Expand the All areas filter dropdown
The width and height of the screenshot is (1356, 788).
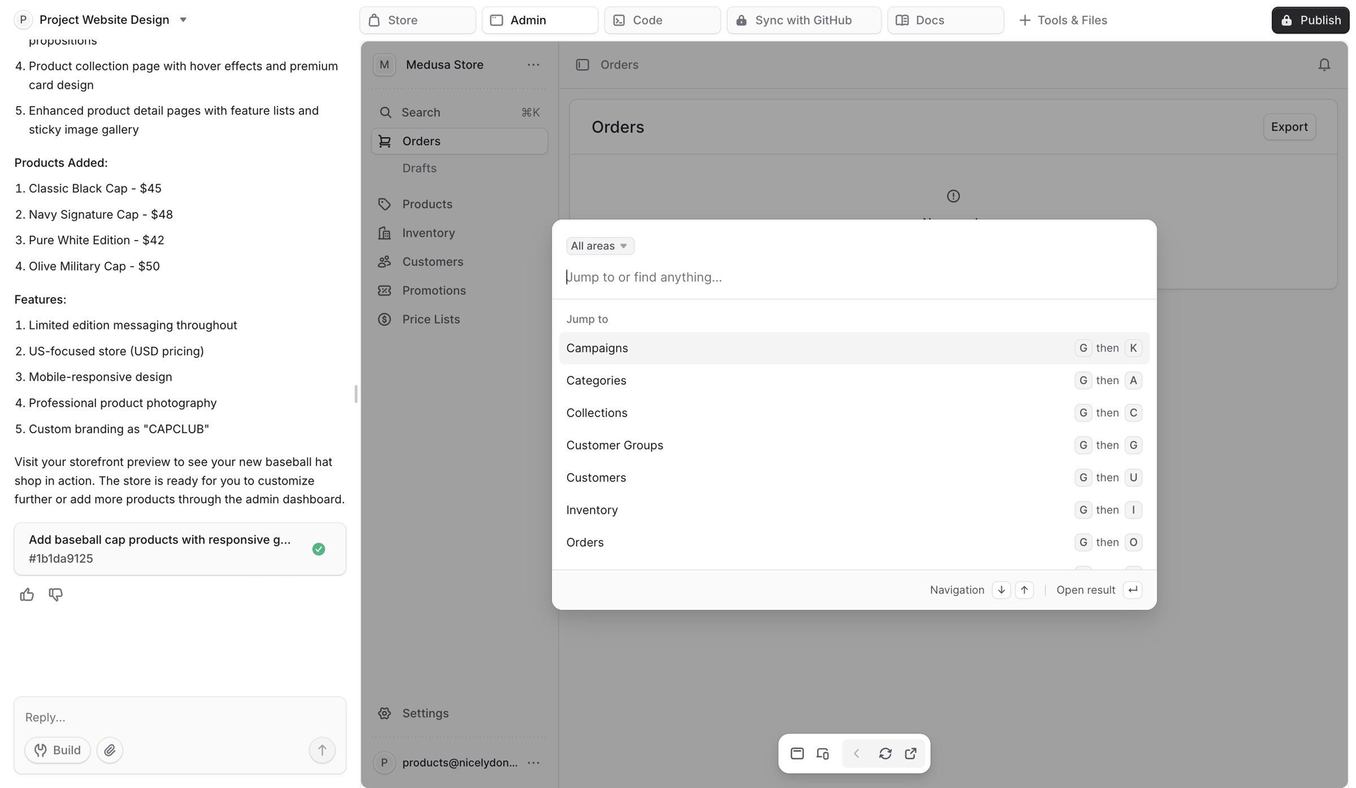(x=600, y=246)
